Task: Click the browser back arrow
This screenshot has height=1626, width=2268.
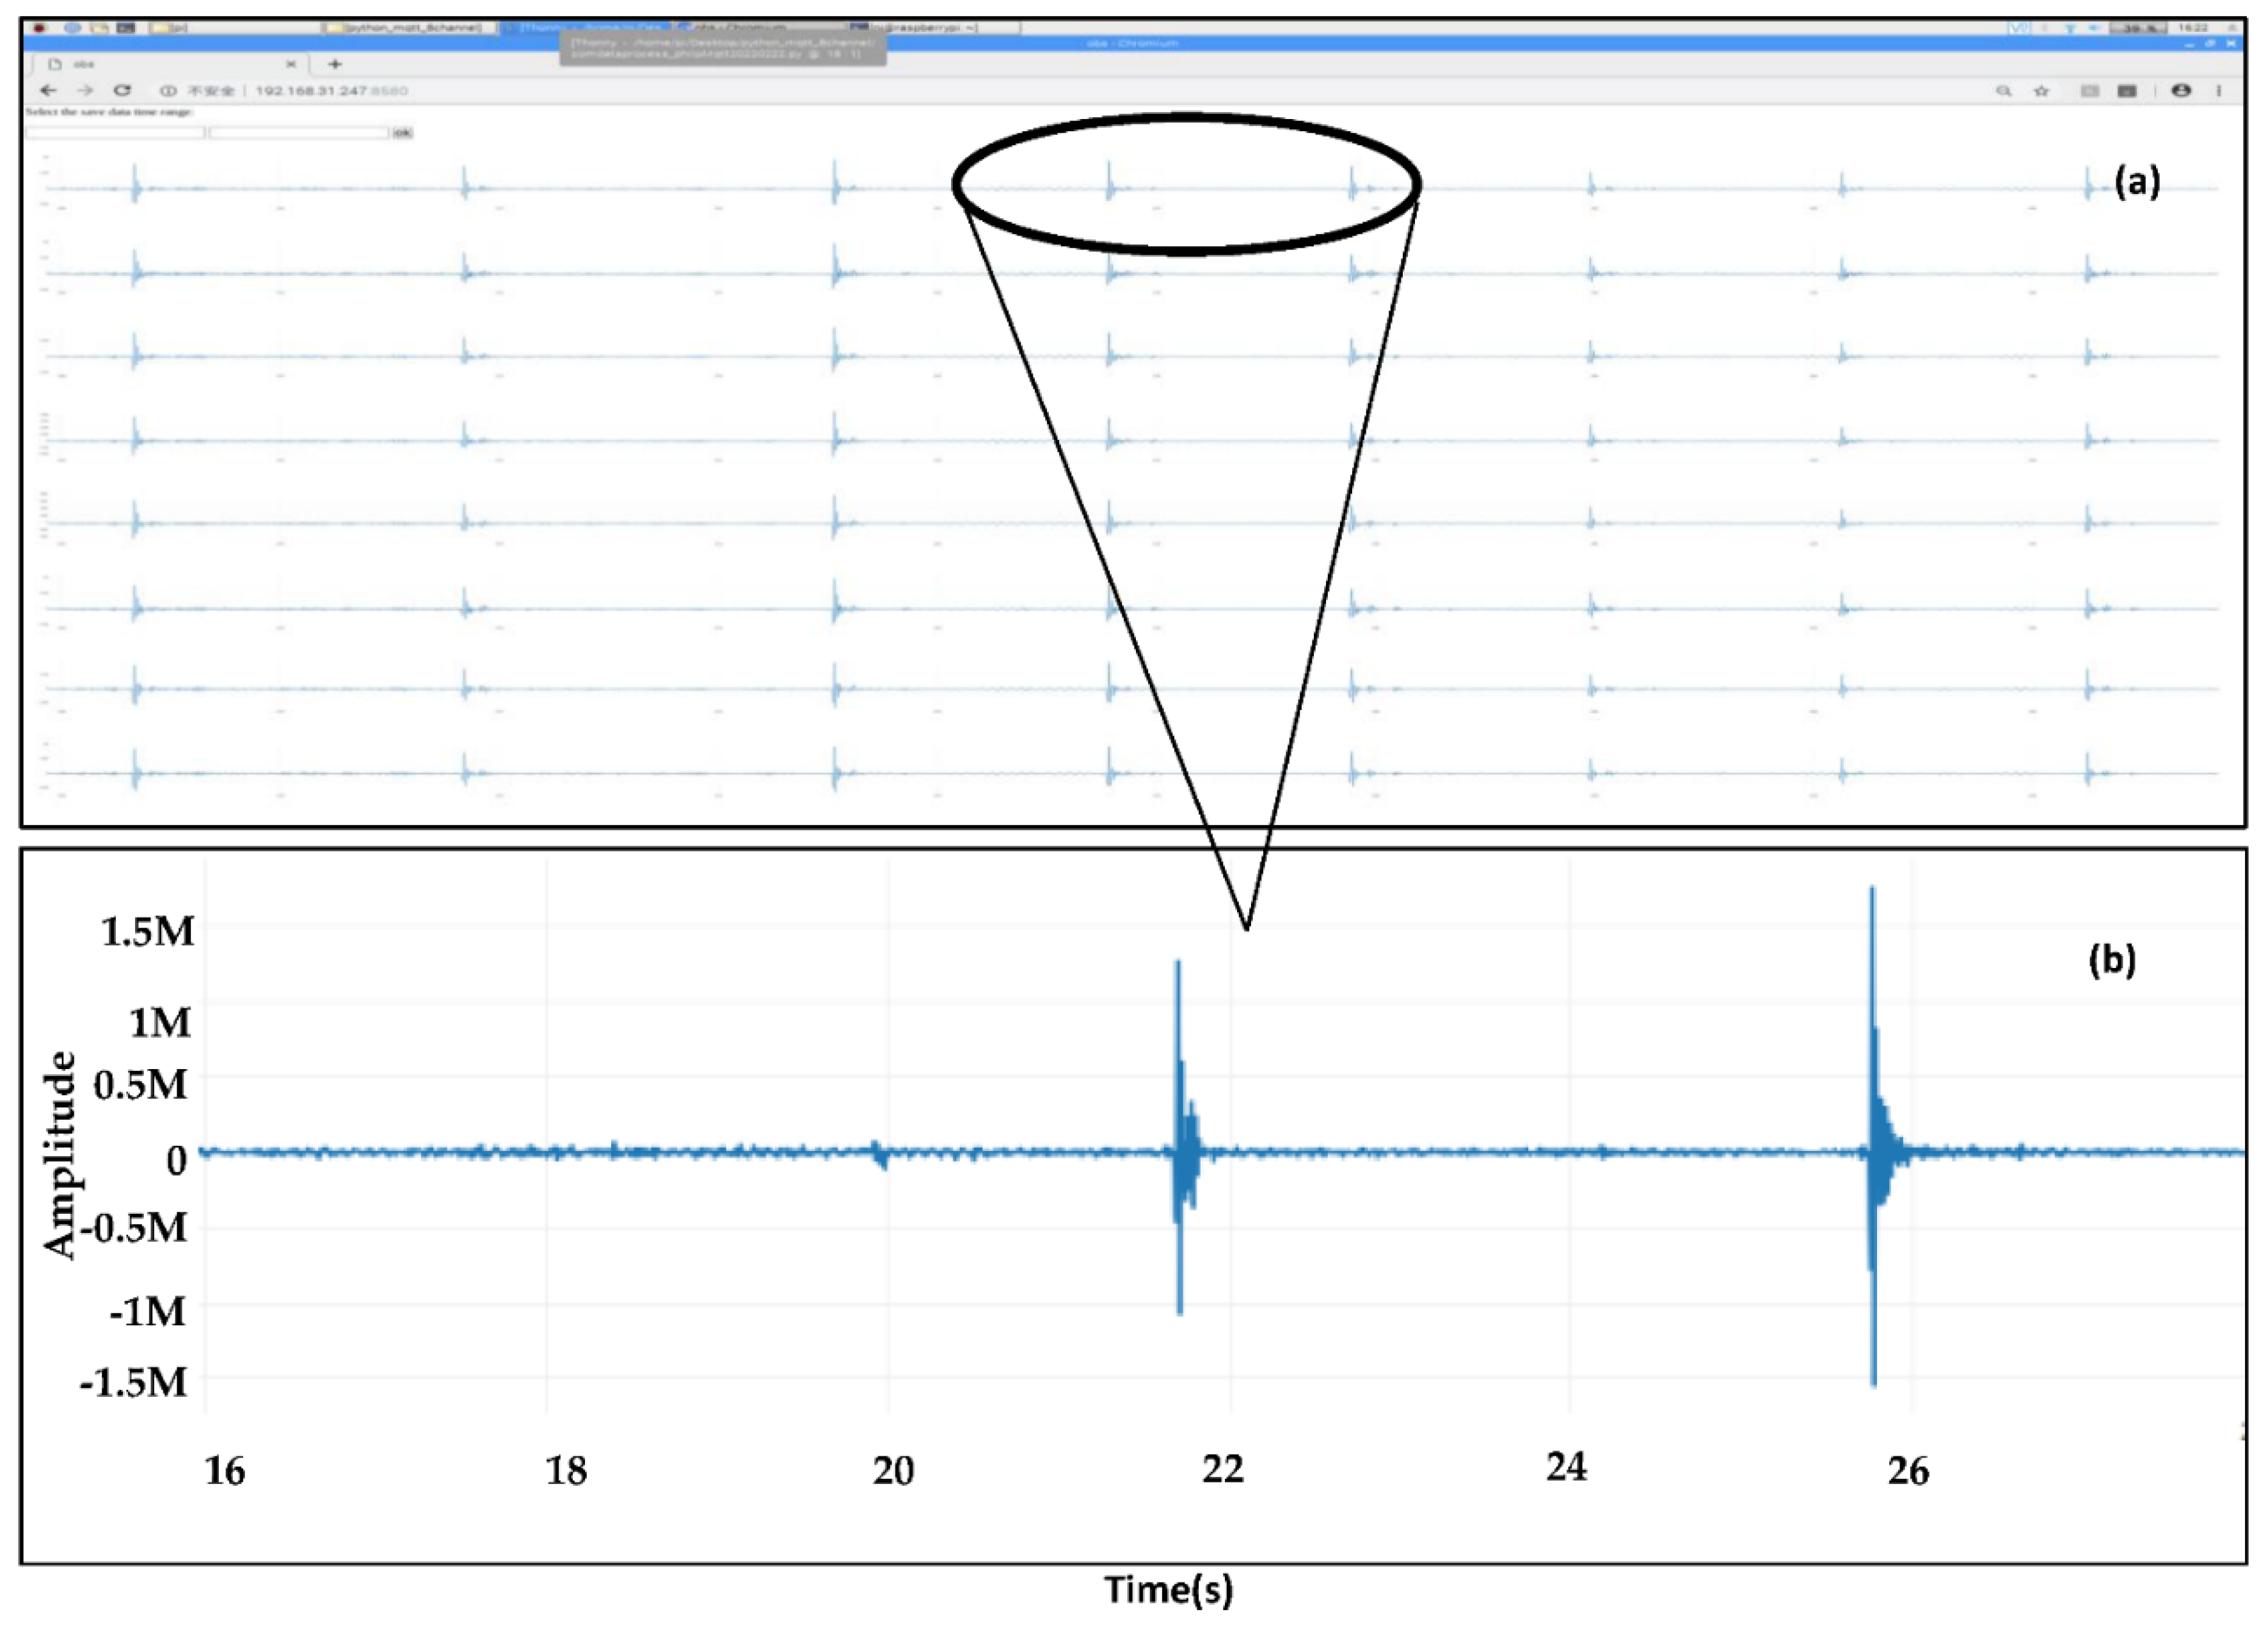Action: [x=48, y=90]
